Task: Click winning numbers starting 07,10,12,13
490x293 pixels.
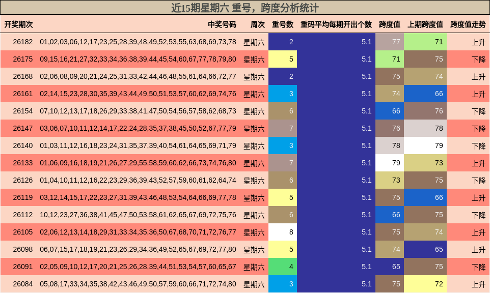Action: click(x=138, y=111)
